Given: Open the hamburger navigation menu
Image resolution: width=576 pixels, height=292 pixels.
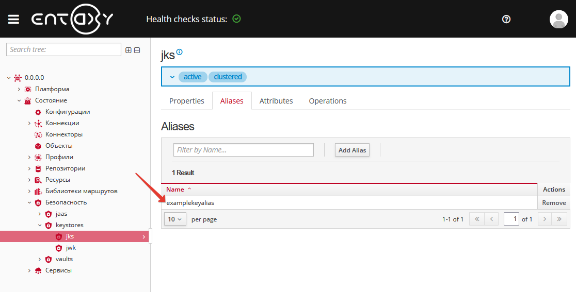Looking at the screenshot, I should point(13,19).
